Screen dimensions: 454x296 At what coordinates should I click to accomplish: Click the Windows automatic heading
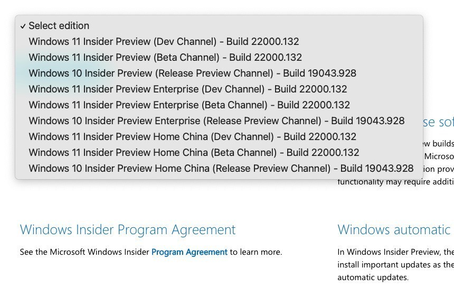click(x=394, y=230)
